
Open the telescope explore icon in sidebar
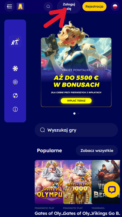pos(15,41)
